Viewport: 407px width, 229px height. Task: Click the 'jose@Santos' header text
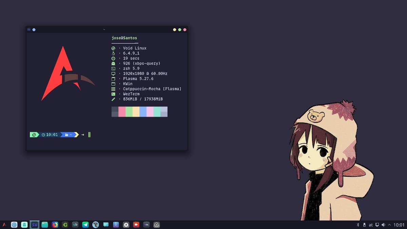pos(124,38)
